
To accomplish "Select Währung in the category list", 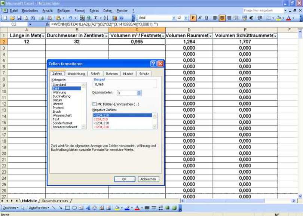I will (59, 93).
